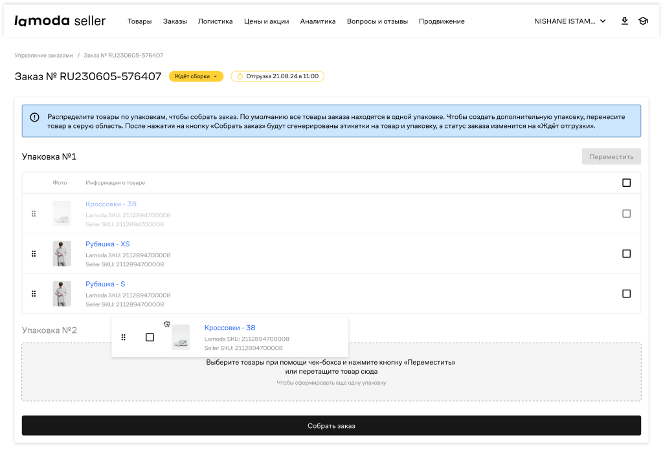Image resolution: width=663 pixels, height=470 pixels.
Task: Open the Товары menu
Action: coord(139,21)
